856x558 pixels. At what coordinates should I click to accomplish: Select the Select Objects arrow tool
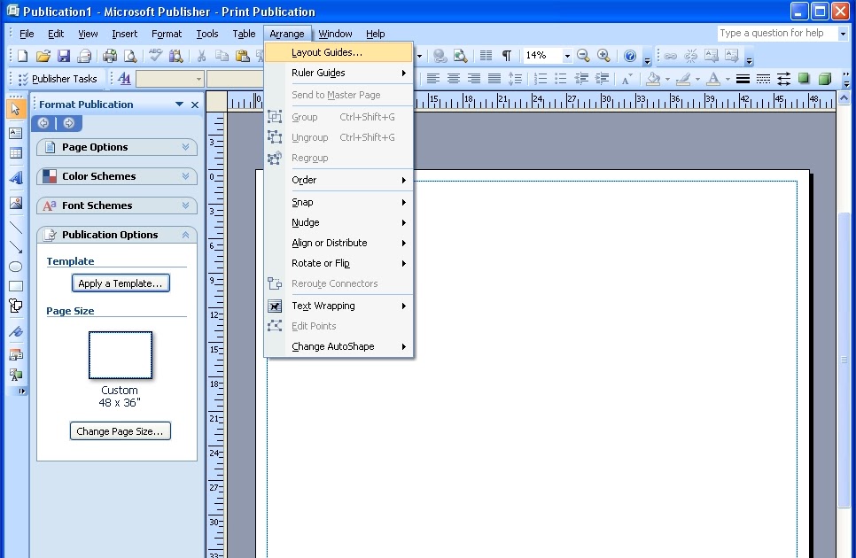[15, 109]
